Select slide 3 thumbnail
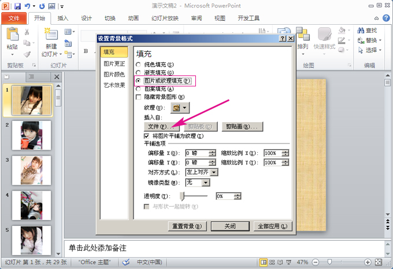Viewport: 393px width, 269px height. [x=31, y=171]
